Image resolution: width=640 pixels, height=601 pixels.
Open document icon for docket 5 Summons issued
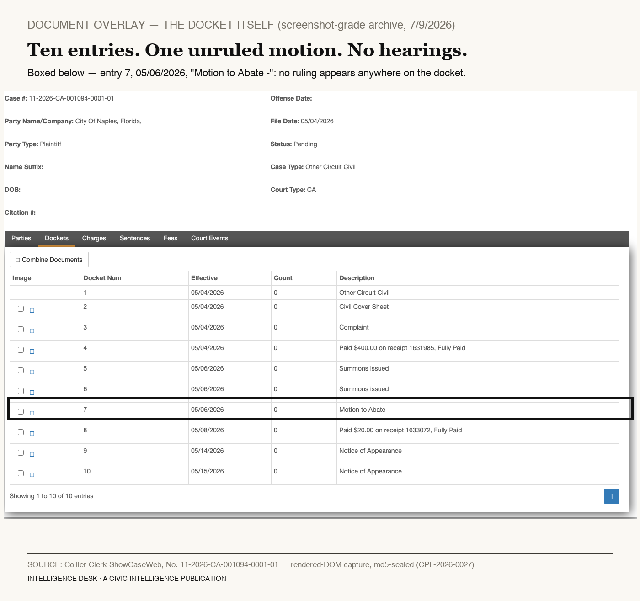(x=32, y=372)
